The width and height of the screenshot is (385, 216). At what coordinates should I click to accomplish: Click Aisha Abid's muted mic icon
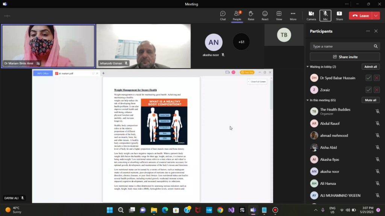coord(377,147)
